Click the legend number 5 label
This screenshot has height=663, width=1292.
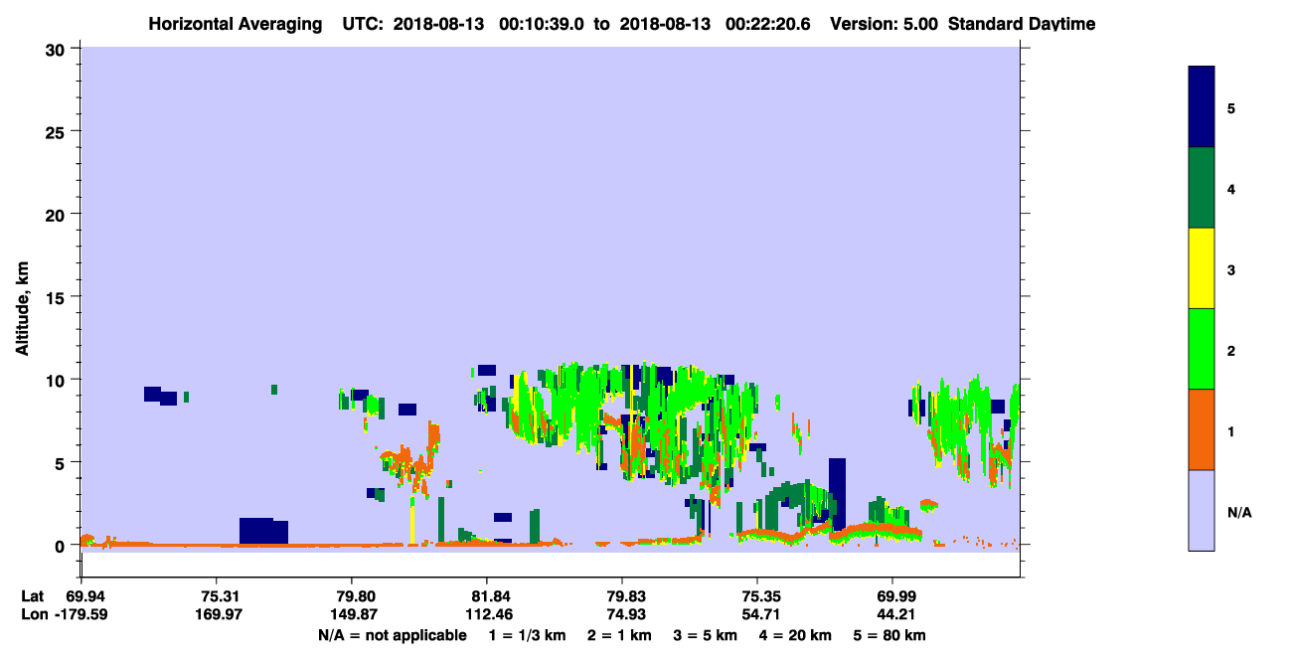pos(1231,107)
